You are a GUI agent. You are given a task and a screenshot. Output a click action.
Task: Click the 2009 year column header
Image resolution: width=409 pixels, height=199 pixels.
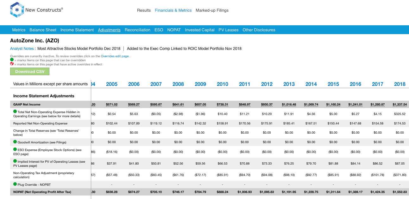tap(200, 84)
